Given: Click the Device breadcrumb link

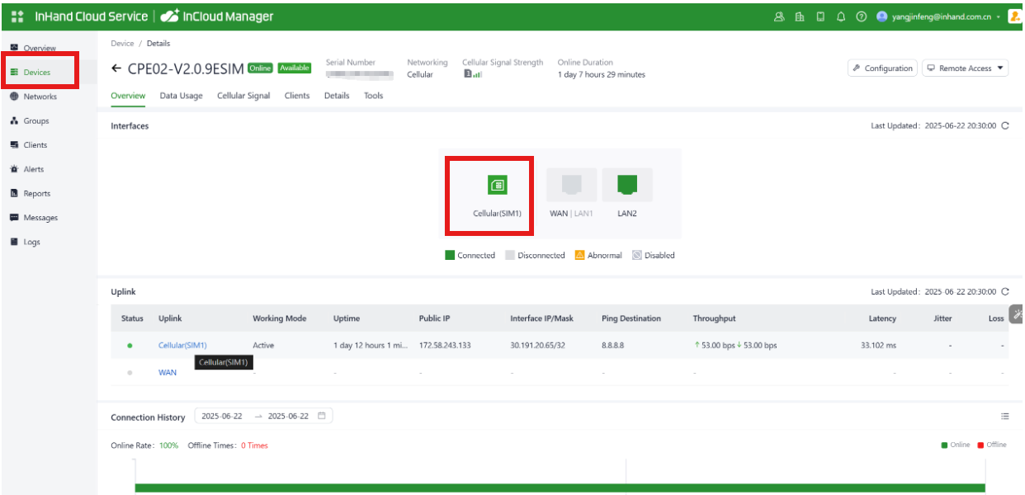Looking at the screenshot, I should 122,44.
